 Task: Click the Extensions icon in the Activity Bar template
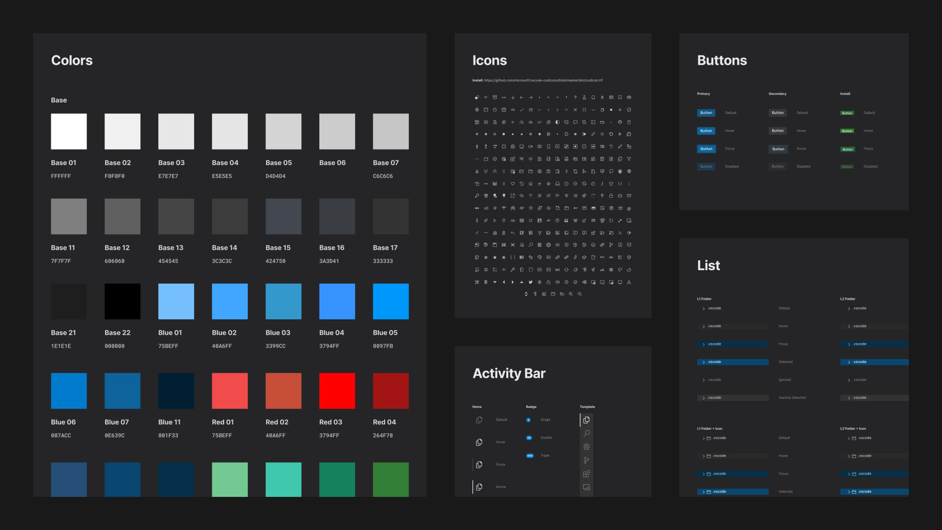[586, 474]
